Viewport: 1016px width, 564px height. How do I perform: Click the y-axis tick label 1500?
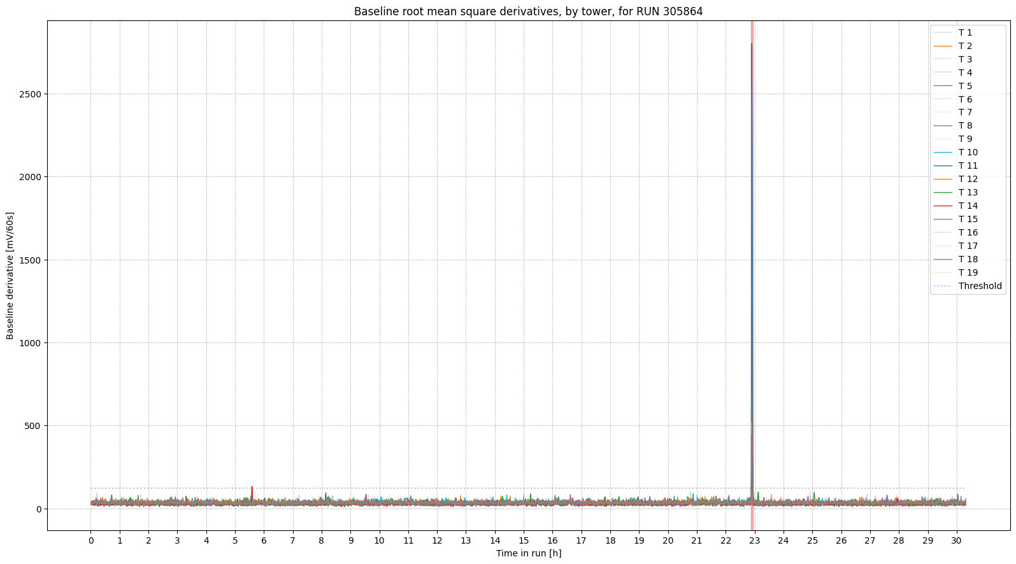point(29,260)
